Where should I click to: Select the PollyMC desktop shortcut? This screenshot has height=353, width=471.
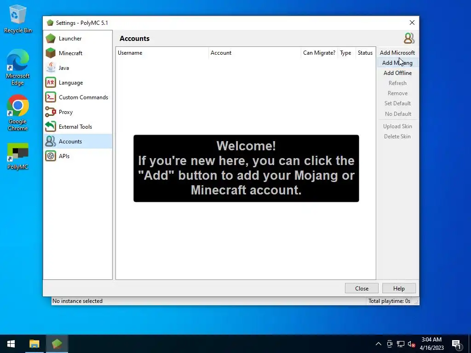tap(18, 156)
